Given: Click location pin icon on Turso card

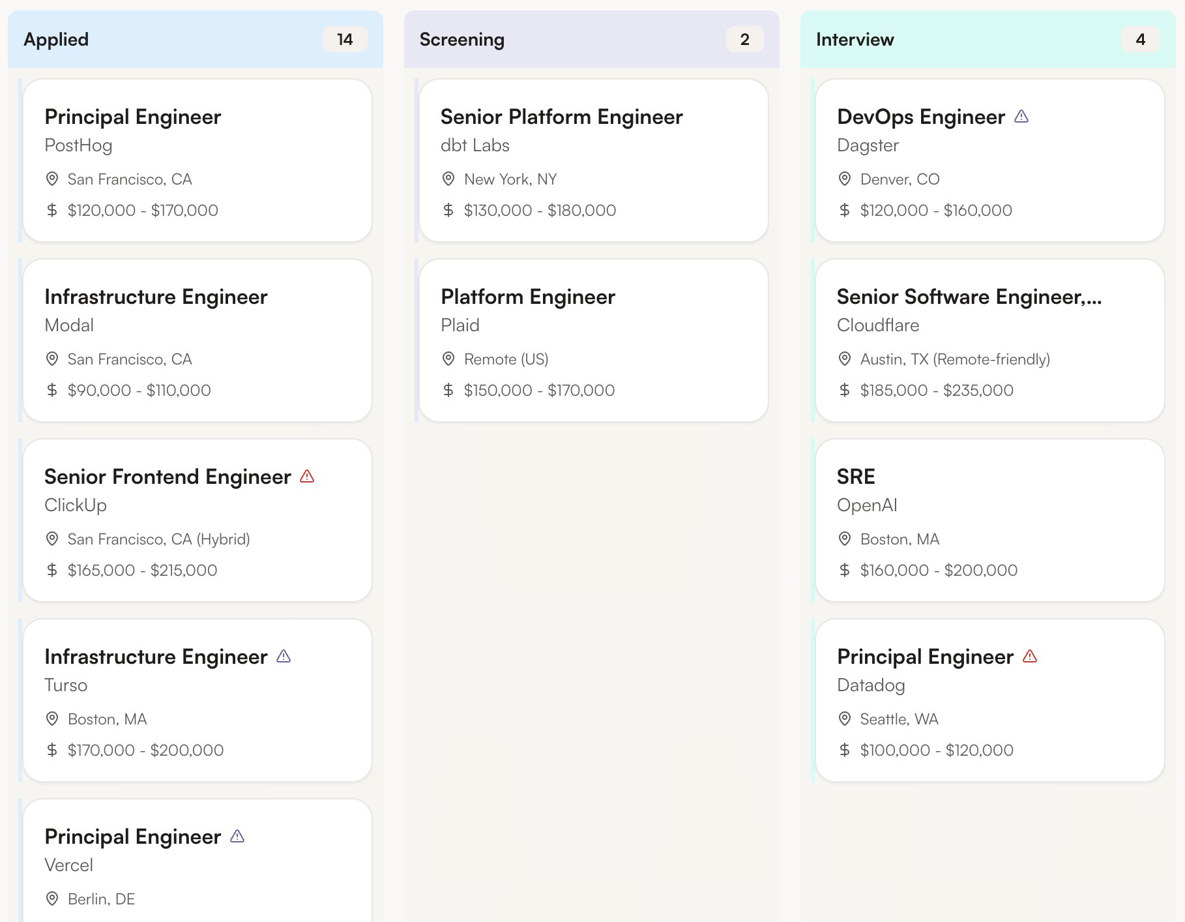Looking at the screenshot, I should point(52,719).
